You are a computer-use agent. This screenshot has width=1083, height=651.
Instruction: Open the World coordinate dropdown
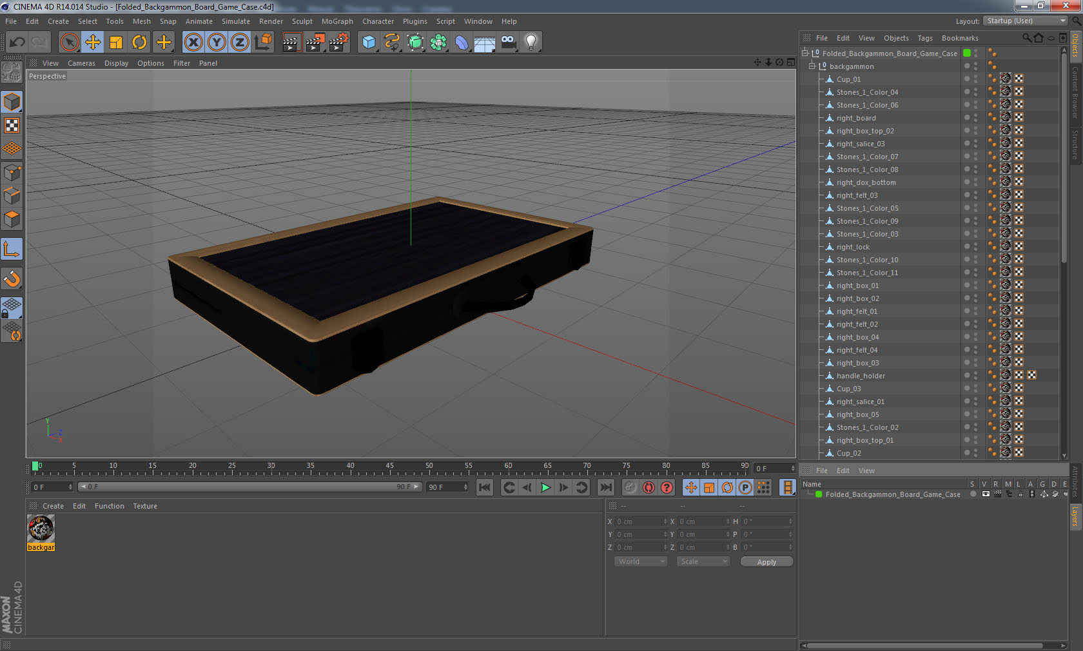pyautogui.click(x=641, y=561)
